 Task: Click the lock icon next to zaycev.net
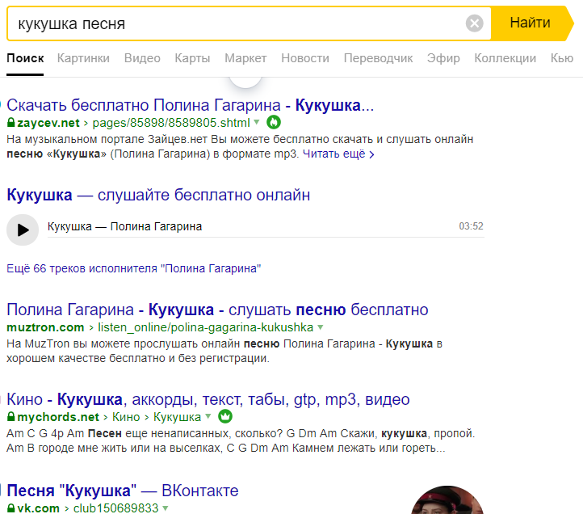[x=10, y=122]
